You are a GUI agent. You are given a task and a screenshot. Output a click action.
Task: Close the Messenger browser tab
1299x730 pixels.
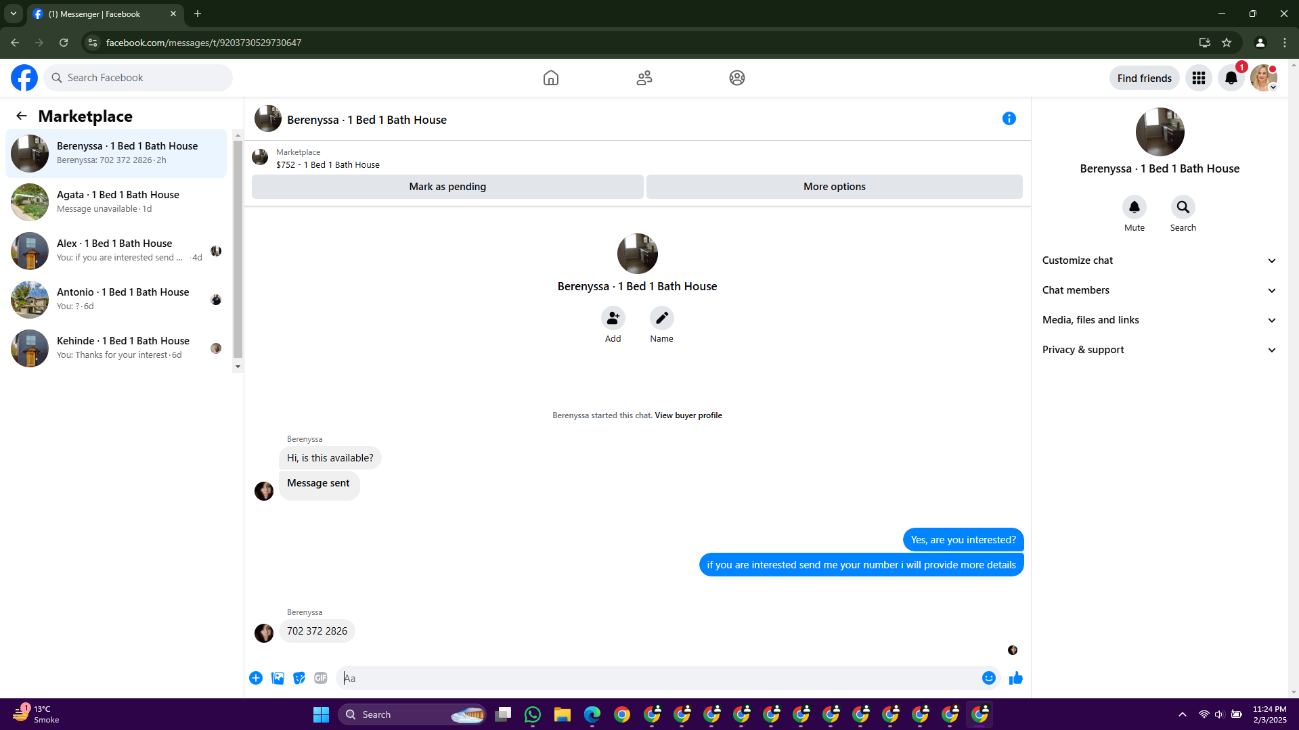[x=173, y=14]
